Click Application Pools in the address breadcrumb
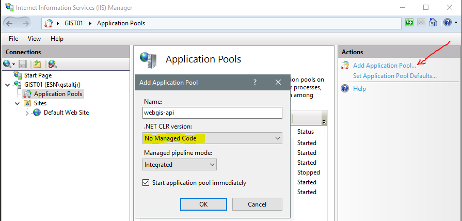Screen dimensions: 462x221 tap(121, 23)
